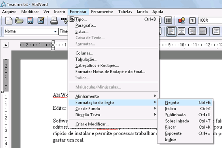
Task: Click the ABC spell check icon
Action: [x=64, y=21]
